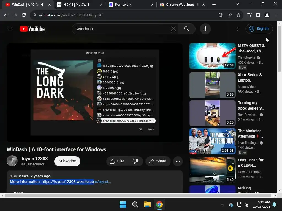This screenshot has width=282, height=211.
Task: Toggle Chrome side panel
Action: pos(258,15)
